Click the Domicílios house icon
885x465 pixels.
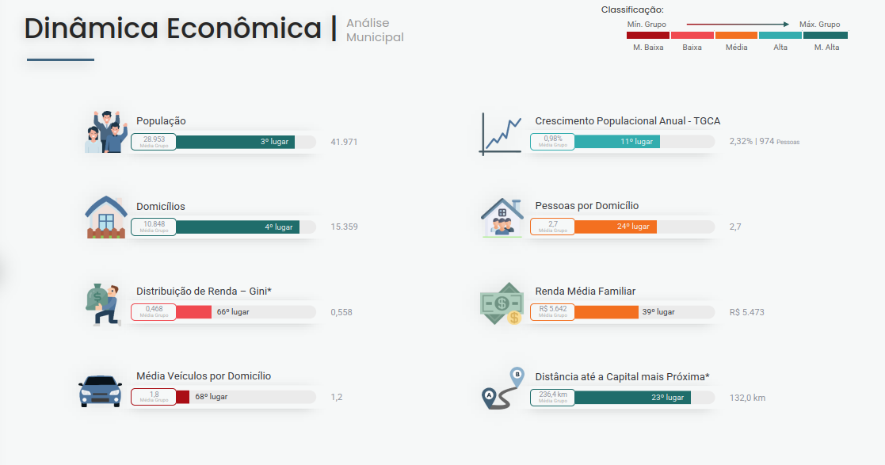(x=106, y=217)
